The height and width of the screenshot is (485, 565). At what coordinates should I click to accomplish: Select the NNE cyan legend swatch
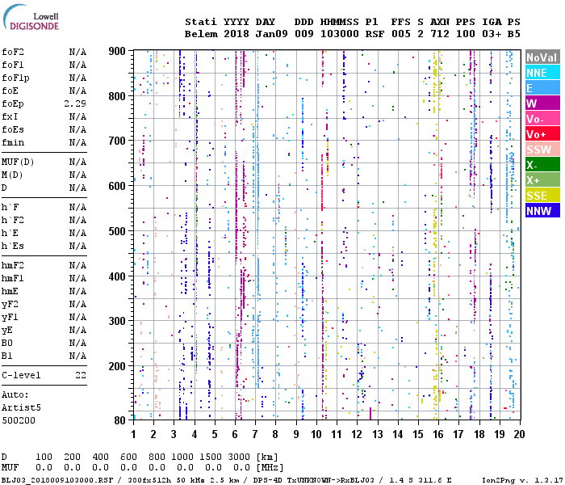(x=542, y=73)
